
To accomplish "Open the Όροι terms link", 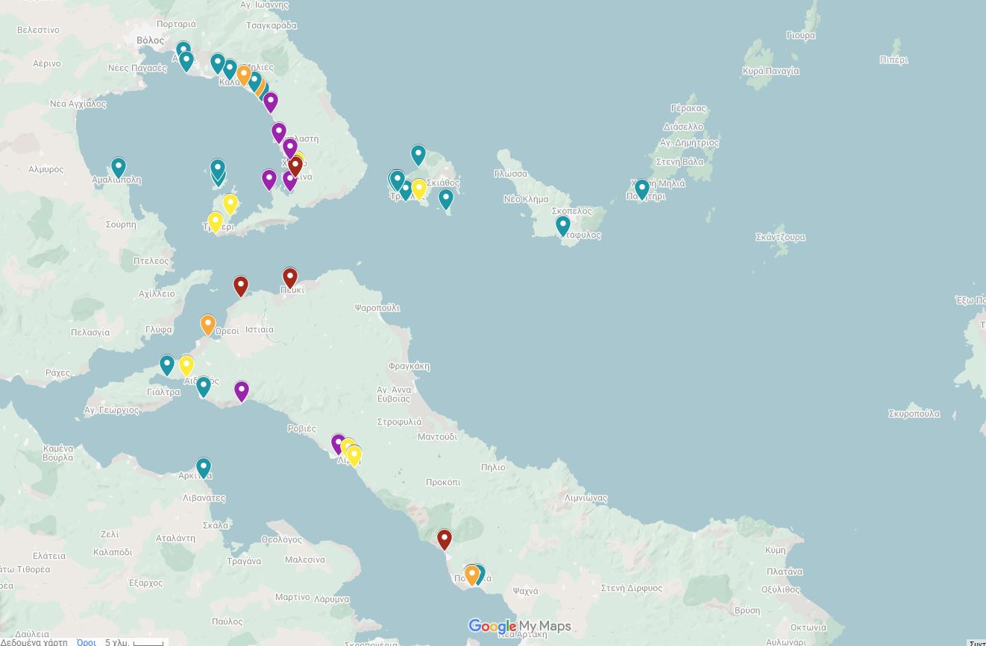I will (x=87, y=642).
